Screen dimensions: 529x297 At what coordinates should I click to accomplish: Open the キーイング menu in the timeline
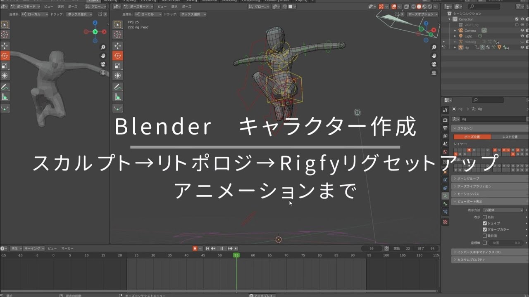tap(33, 248)
